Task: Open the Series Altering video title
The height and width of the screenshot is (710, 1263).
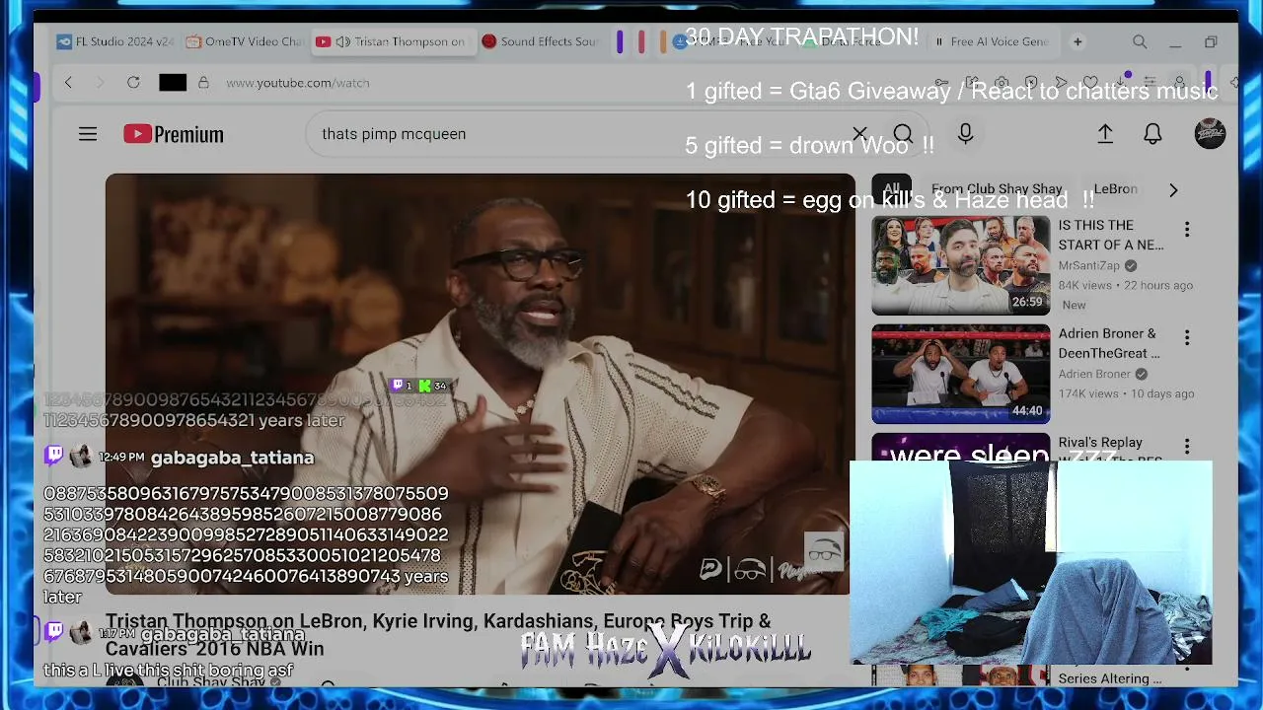Action: click(x=1110, y=678)
